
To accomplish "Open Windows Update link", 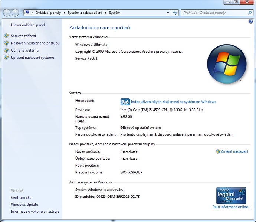I will 24,205.
